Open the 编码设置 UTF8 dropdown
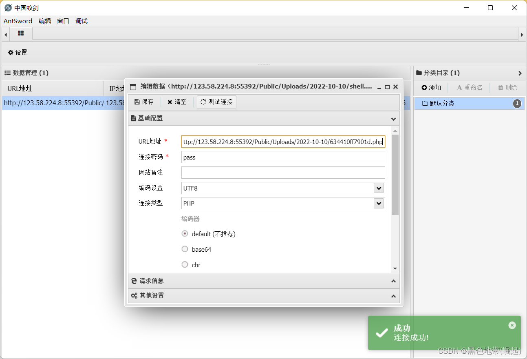Image resolution: width=527 pixels, height=359 pixels. click(x=378, y=188)
